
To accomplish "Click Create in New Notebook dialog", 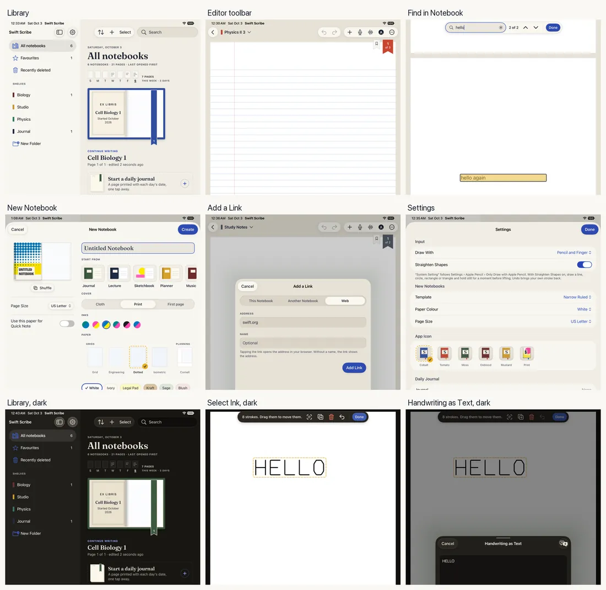I will tap(188, 229).
